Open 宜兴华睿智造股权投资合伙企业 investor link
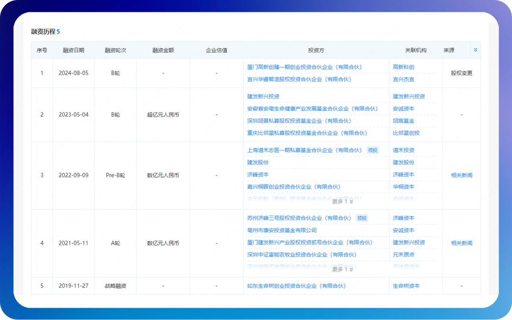The image size is (512, 320). point(299,79)
